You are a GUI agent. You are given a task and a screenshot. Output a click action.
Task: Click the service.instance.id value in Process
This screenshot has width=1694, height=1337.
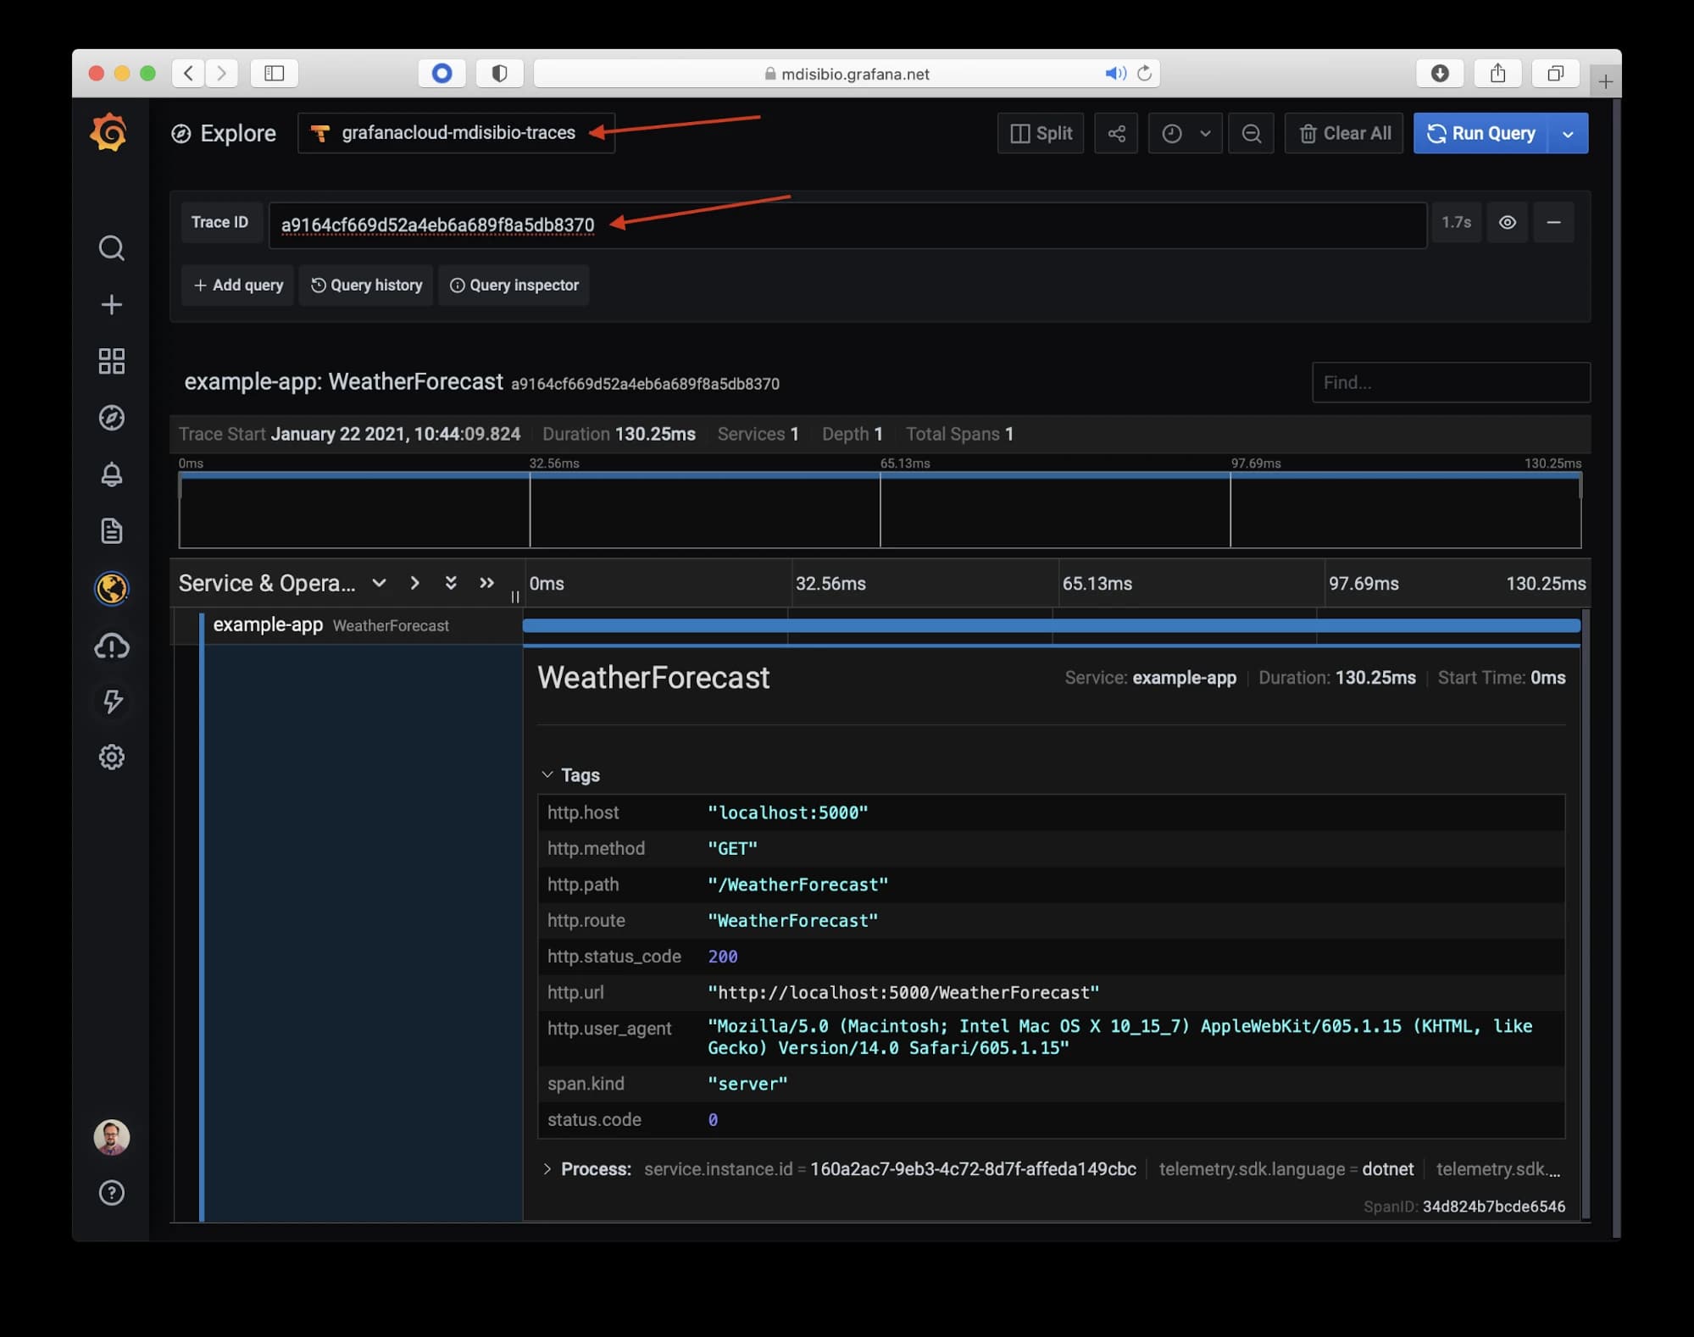tap(973, 1169)
